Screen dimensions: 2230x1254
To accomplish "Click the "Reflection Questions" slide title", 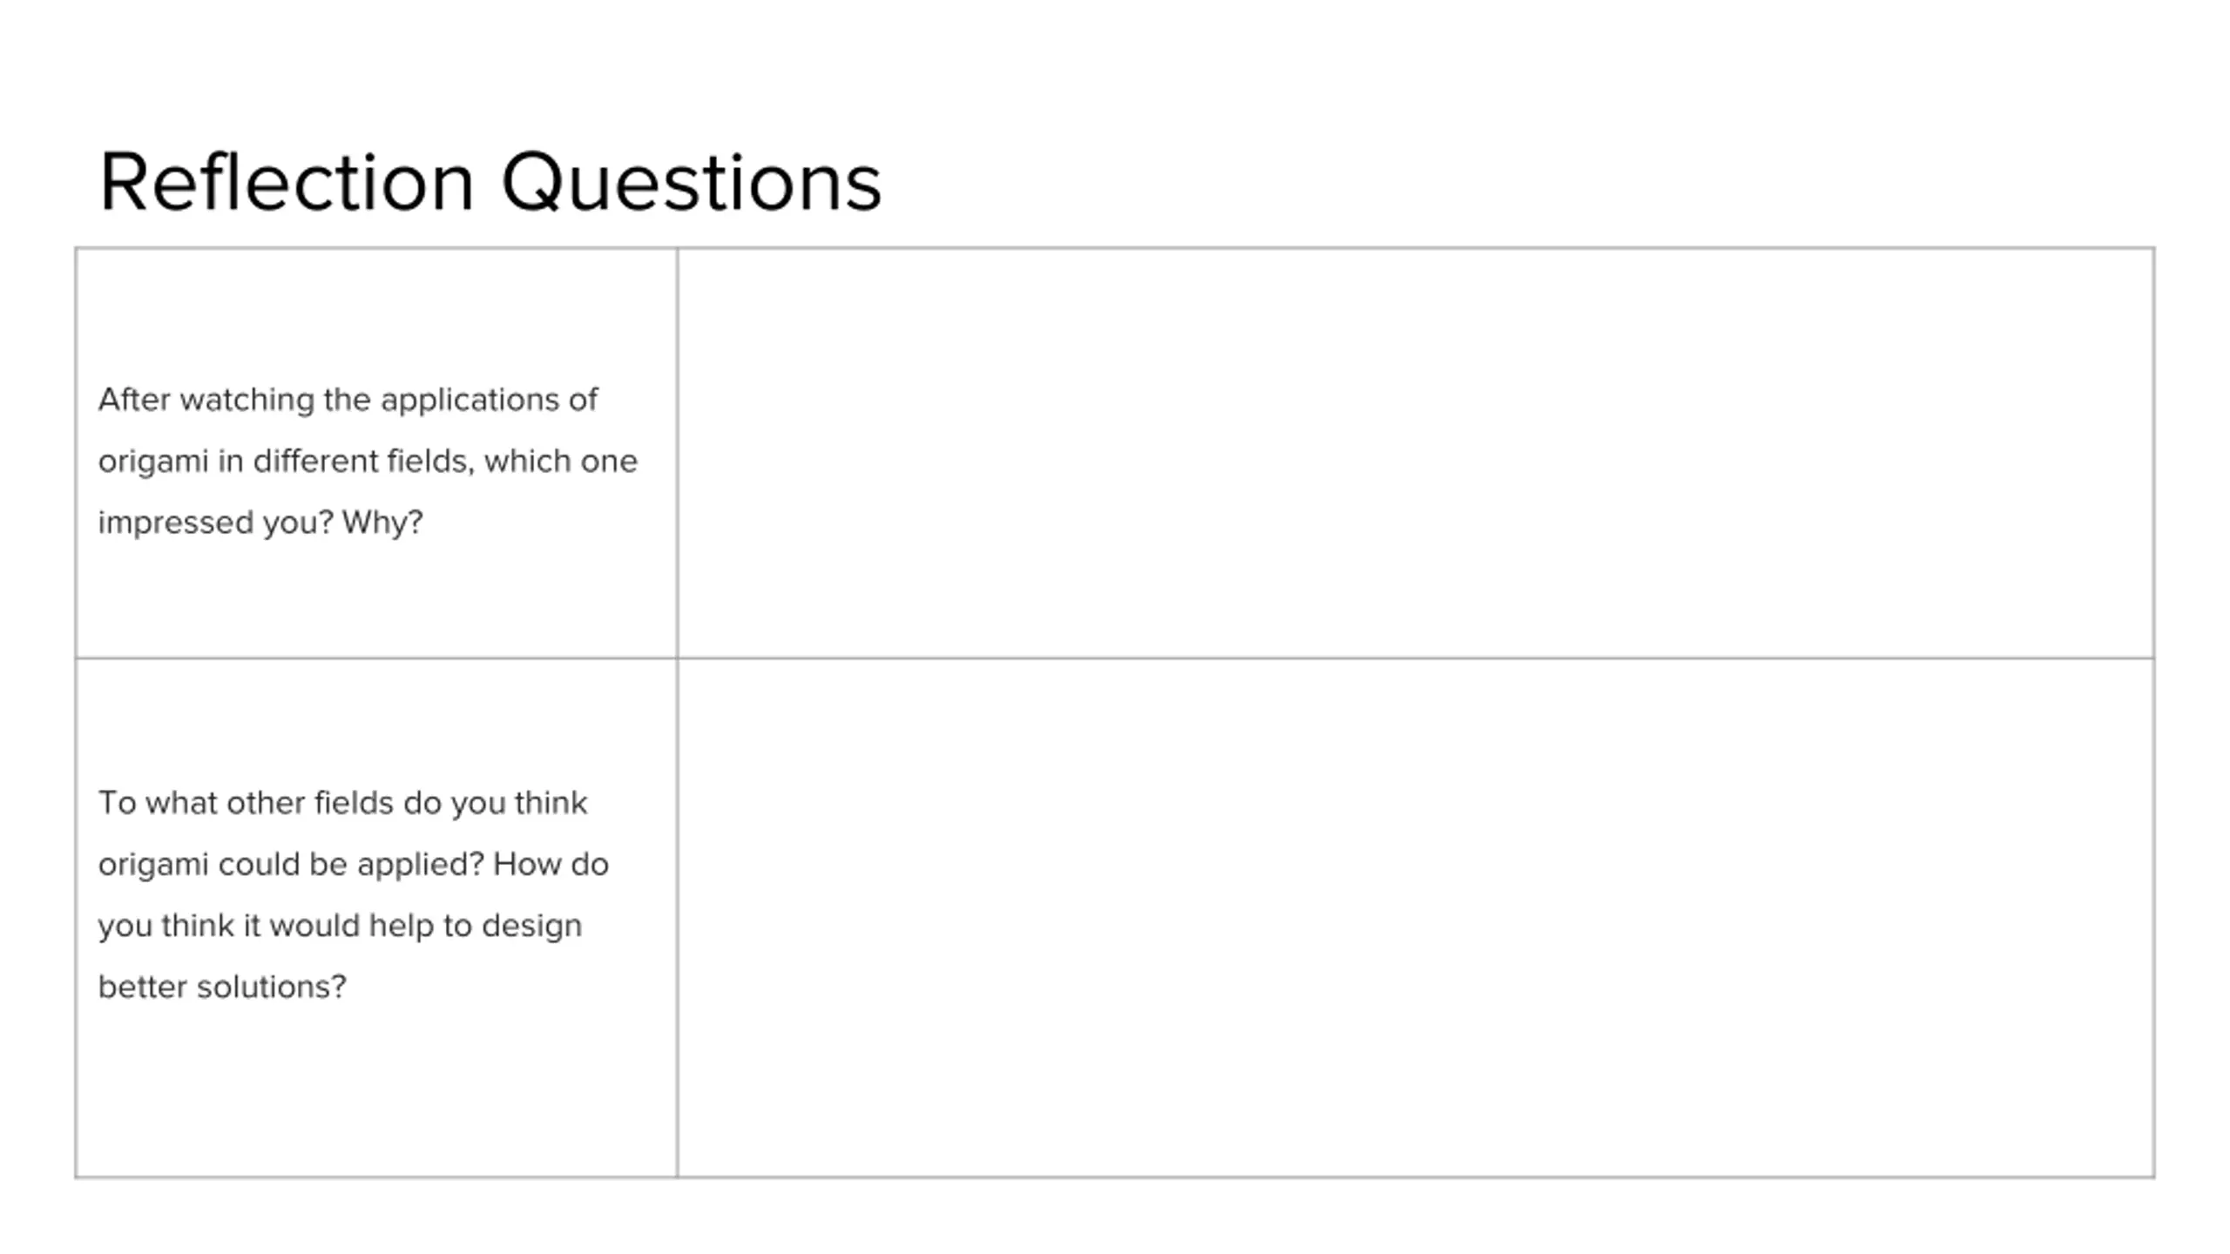I will (x=490, y=182).
